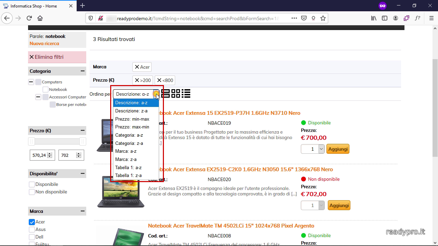Click Aggiungi for the Extensa 15 notebook
Viewport: 438px width, 246px height.
click(x=338, y=149)
